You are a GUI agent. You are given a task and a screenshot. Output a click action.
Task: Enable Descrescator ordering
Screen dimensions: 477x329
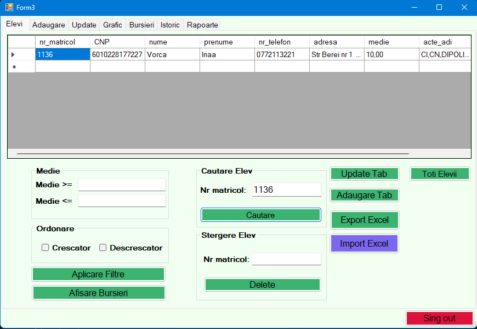coord(103,247)
